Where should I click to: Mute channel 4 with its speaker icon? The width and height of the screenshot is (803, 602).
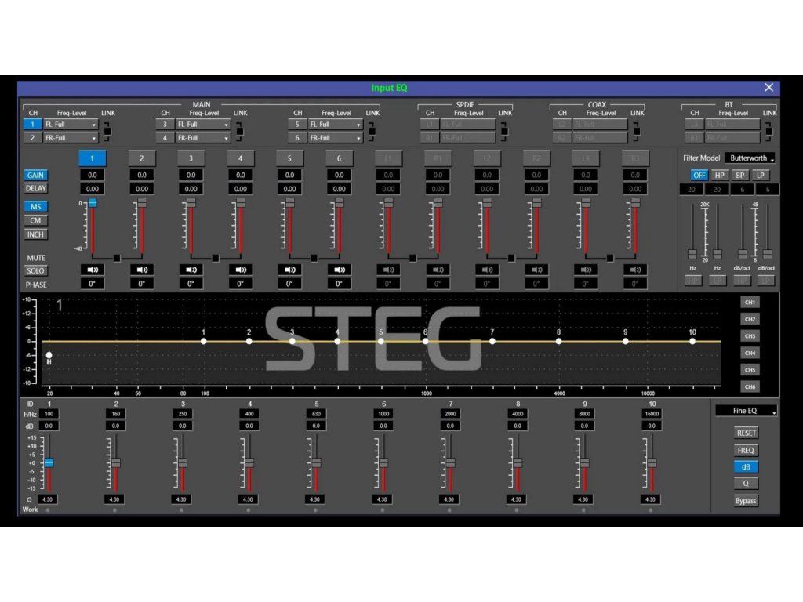point(240,270)
